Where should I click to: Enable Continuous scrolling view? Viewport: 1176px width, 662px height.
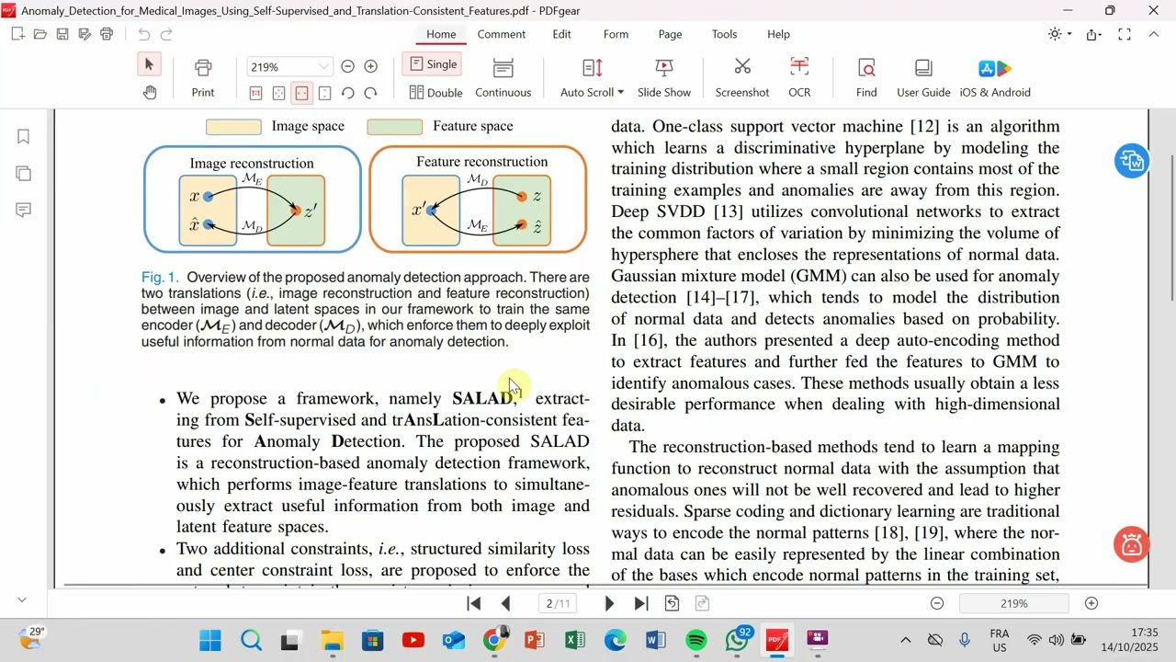(x=503, y=78)
